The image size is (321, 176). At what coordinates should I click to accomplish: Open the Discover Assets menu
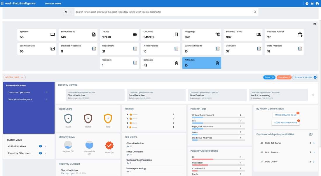pyautogui.click(x=53, y=3)
